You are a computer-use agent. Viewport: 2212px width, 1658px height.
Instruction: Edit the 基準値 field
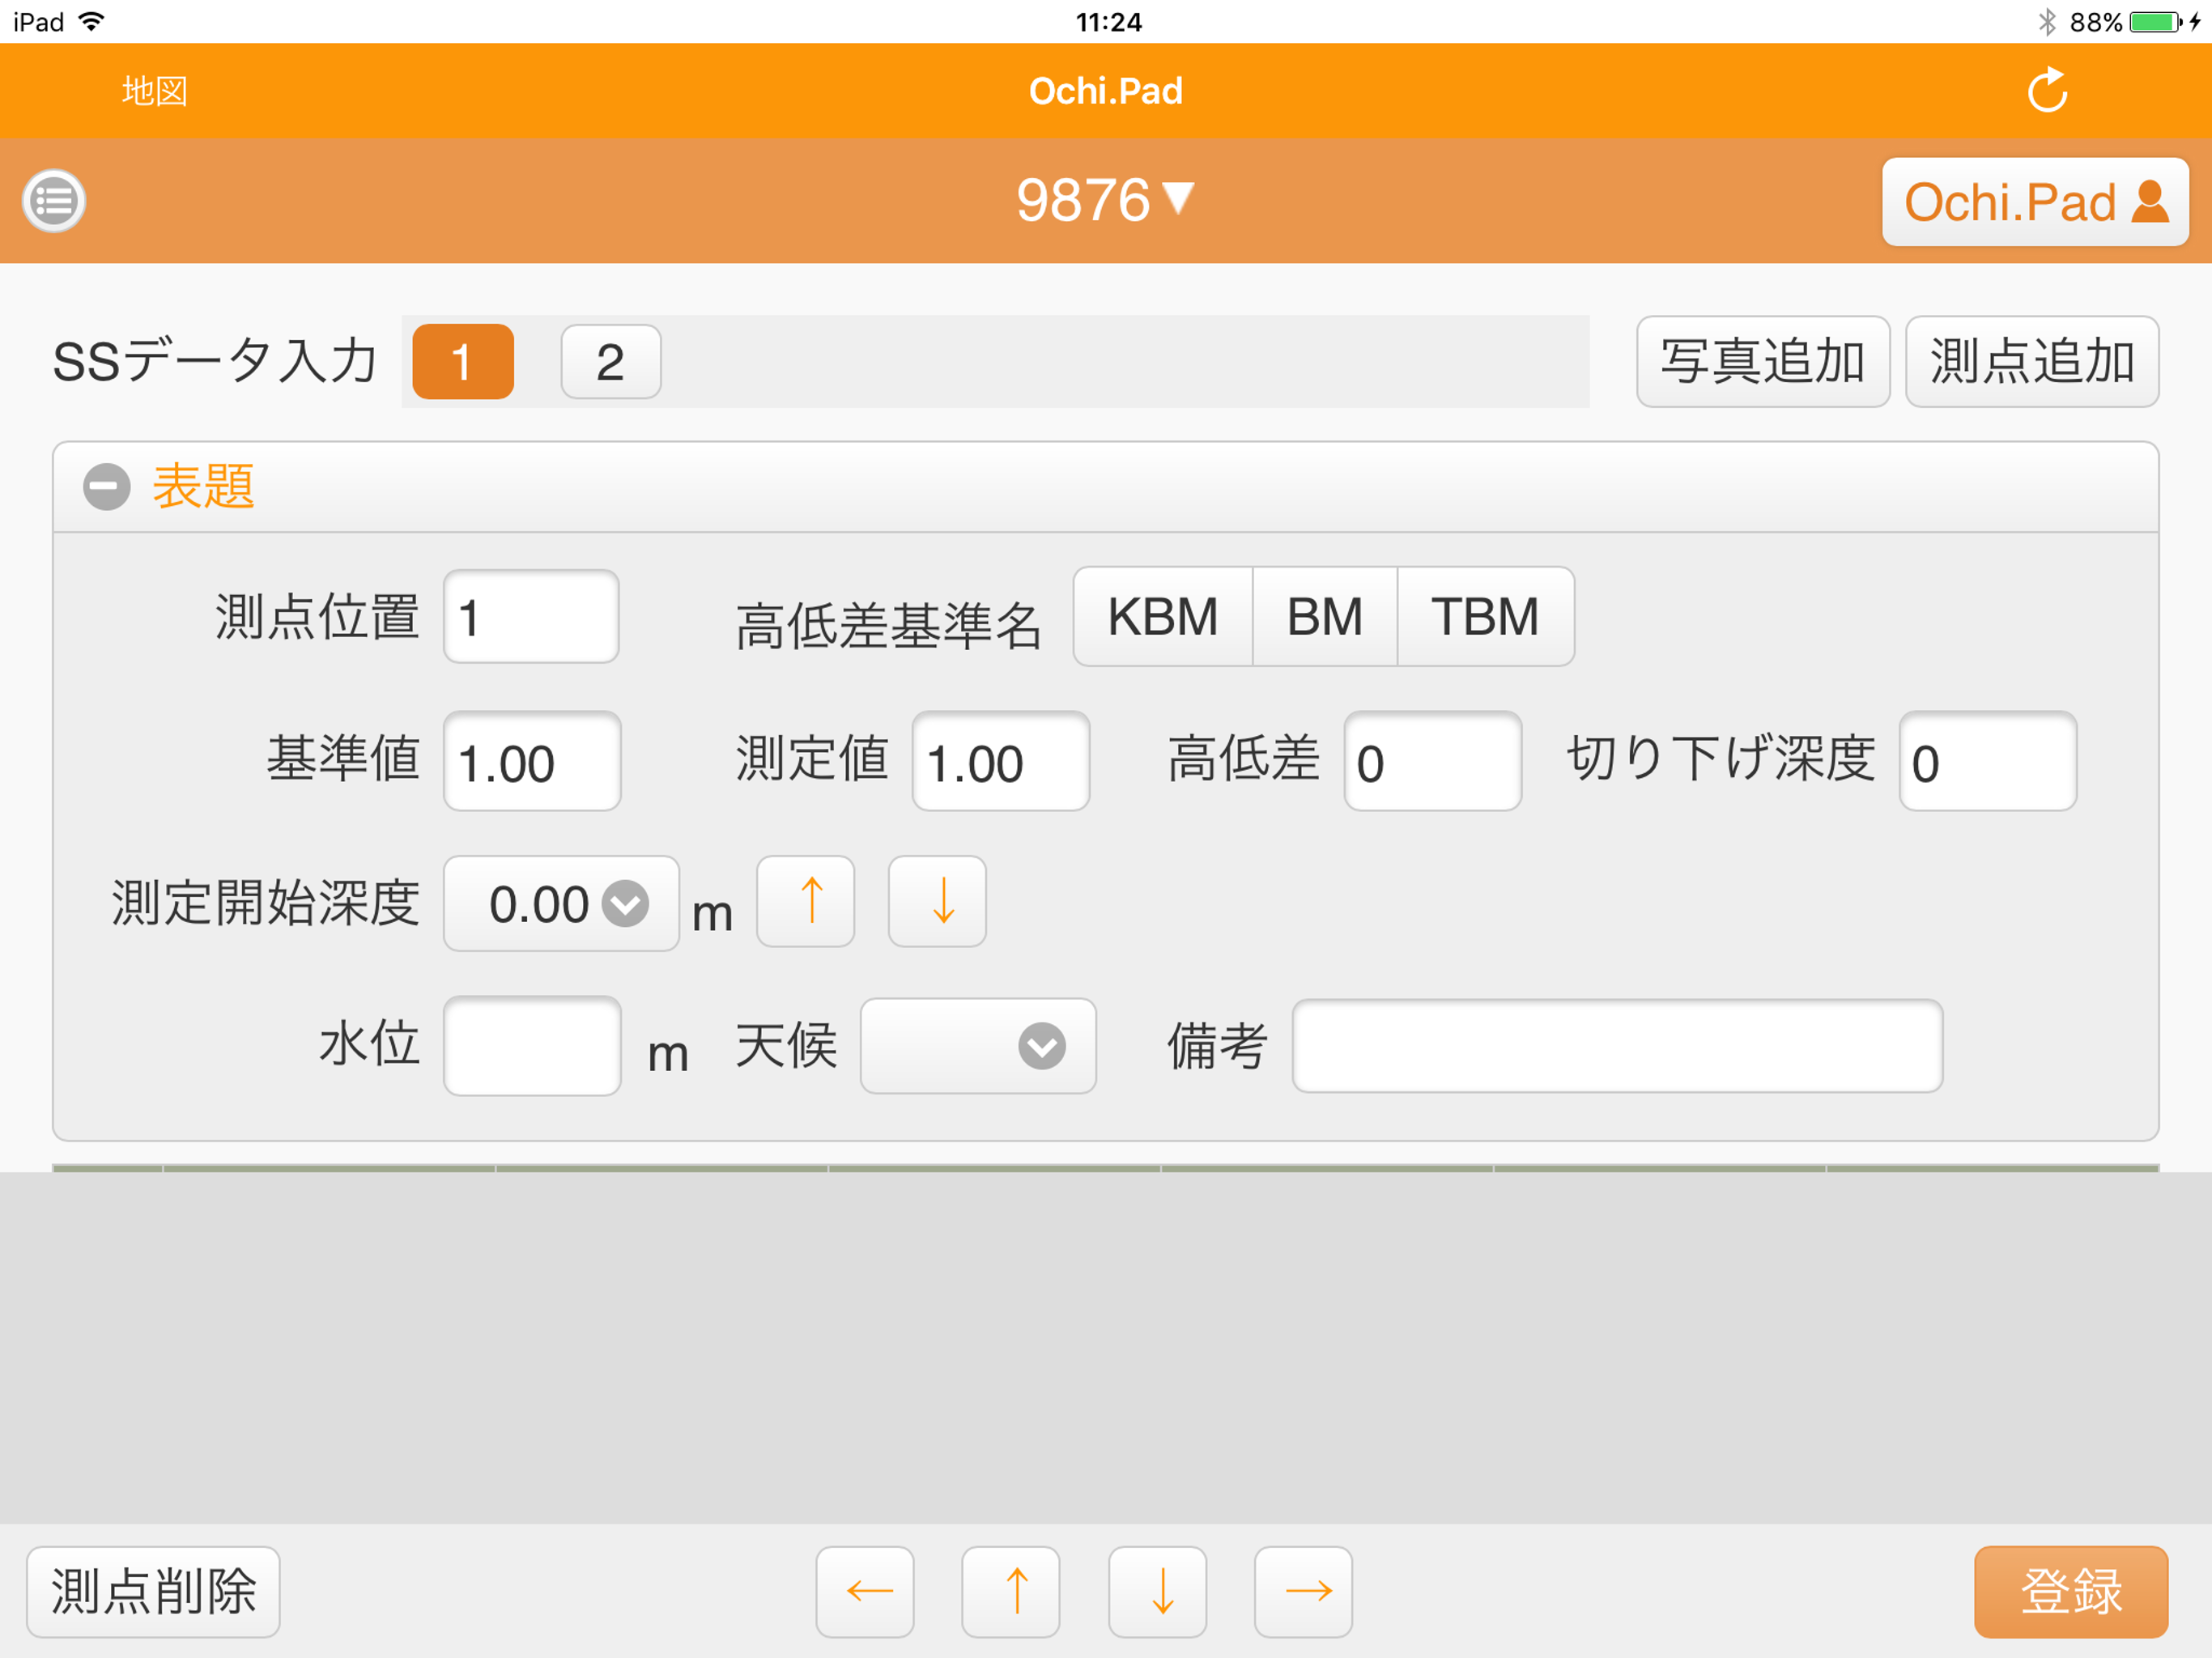[533, 762]
